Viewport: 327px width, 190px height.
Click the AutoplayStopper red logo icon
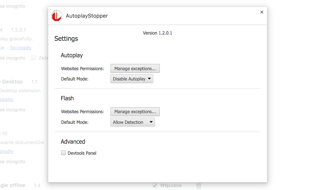tap(57, 16)
